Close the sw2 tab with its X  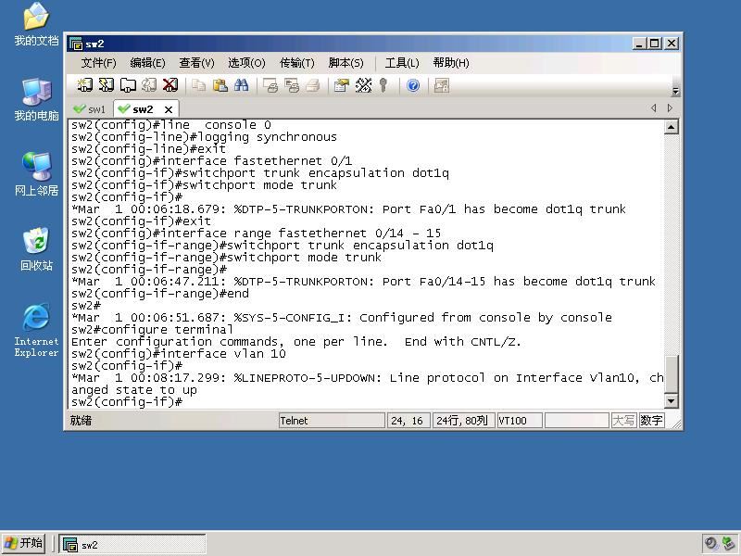(169, 109)
